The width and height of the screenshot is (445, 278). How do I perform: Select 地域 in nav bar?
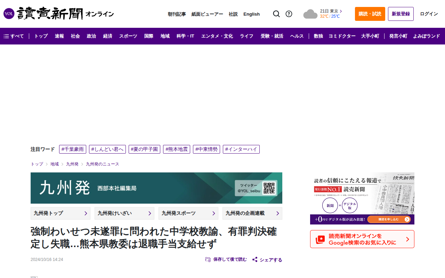(165, 36)
